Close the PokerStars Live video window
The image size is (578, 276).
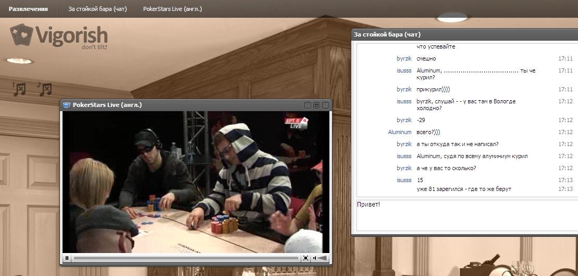click(325, 105)
